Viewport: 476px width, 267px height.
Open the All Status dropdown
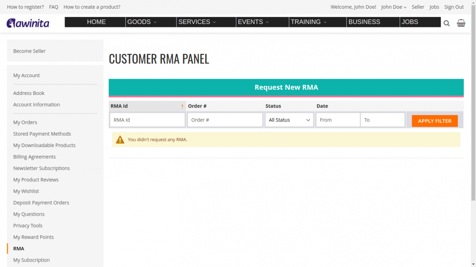coord(289,120)
